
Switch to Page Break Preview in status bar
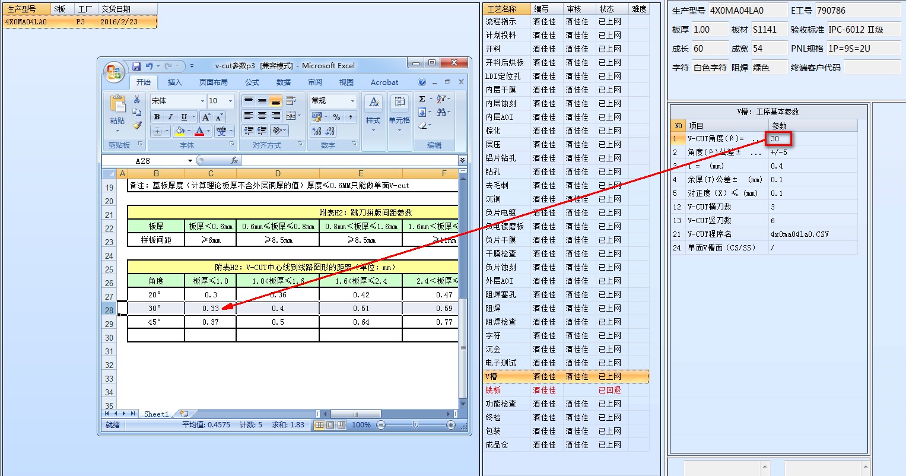coord(341,425)
